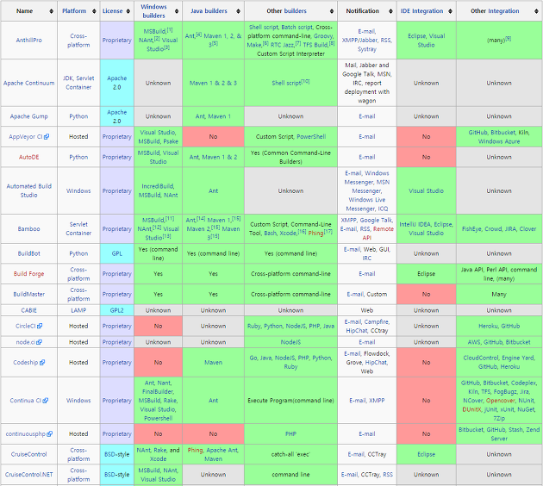Image resolution: width=543 pixels, height=486 pixels.
Task: Open BSD-style link in CruiseControl.NET row
Action: tap(116, 475)
